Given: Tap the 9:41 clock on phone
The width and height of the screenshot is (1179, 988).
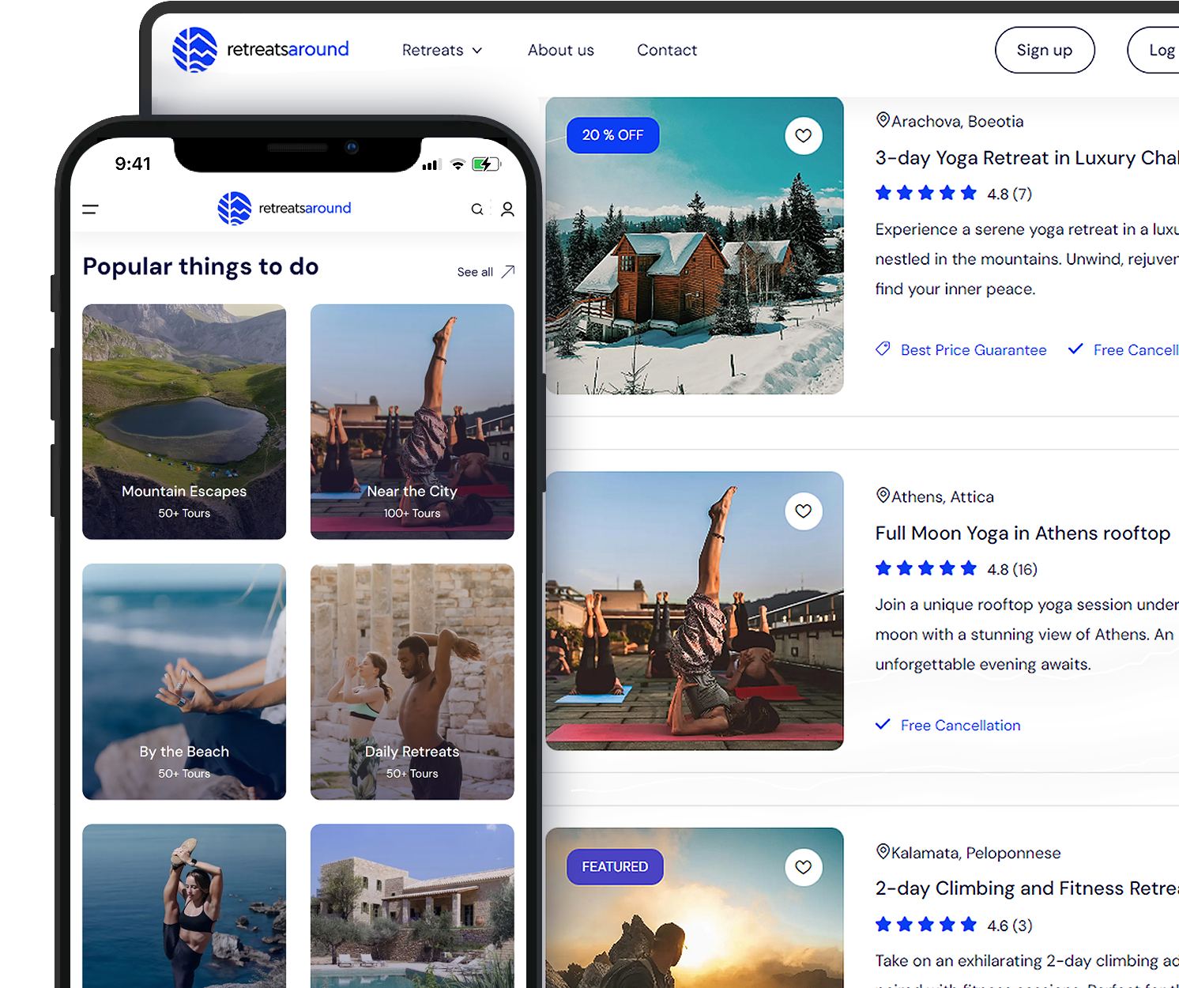Looking at the screenshot, I should pos(133,164).
